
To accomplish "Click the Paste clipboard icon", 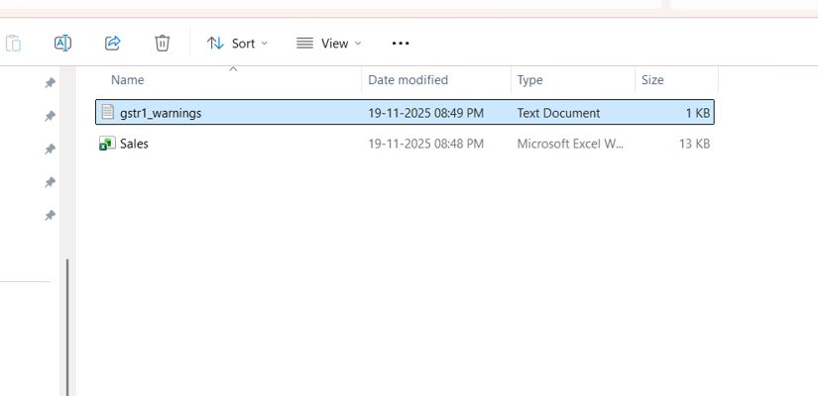I will click(x=13, y=43).
